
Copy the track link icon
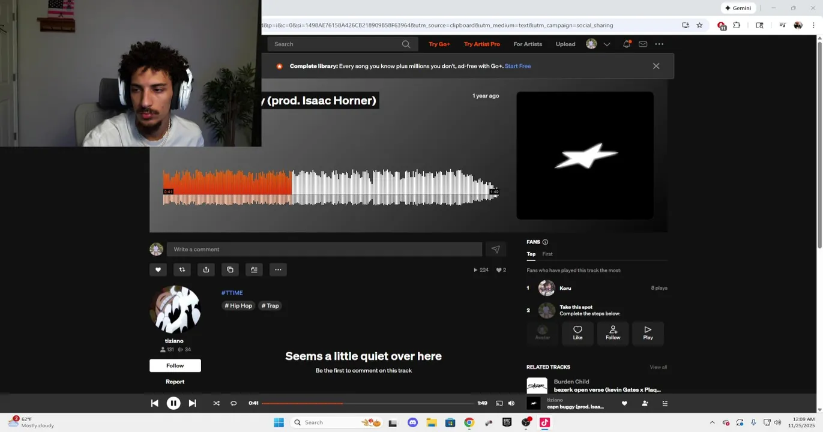[x=230, y=269]
